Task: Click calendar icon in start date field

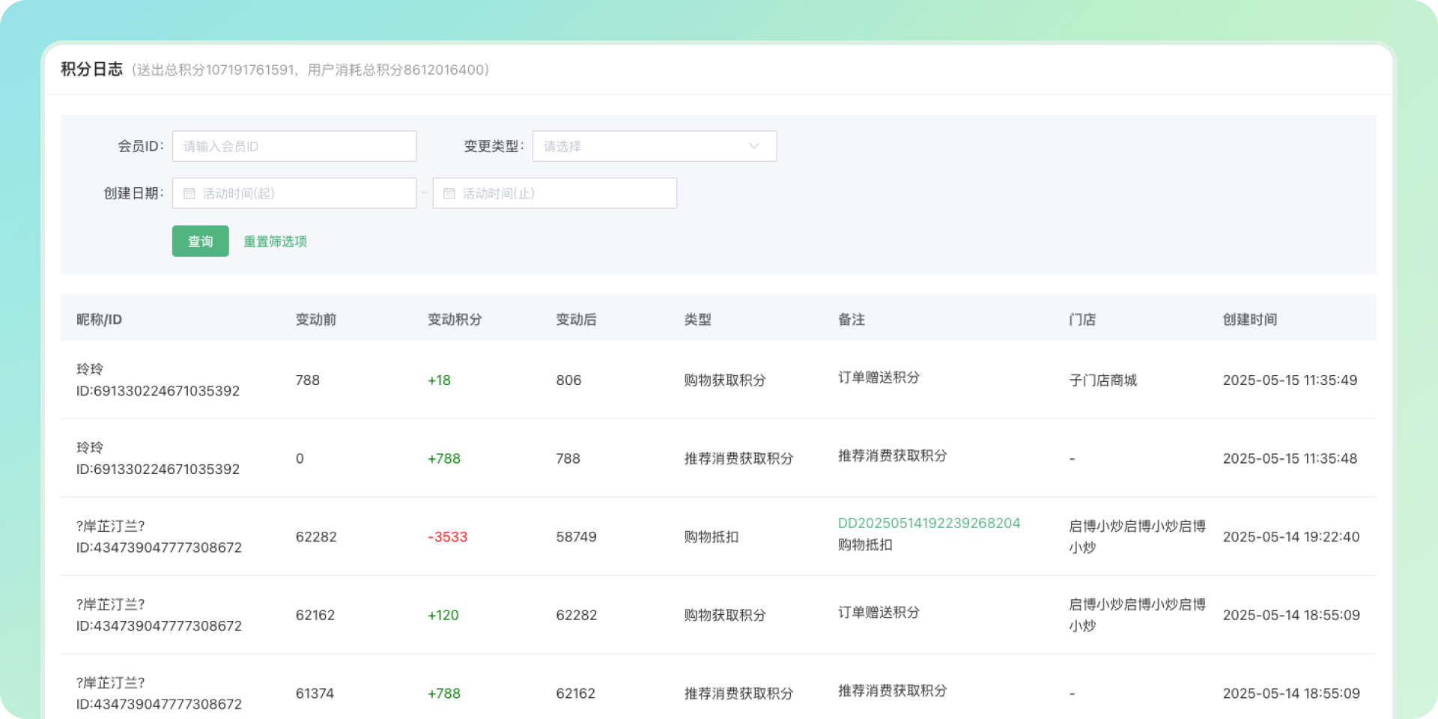Action: point(189,193)
